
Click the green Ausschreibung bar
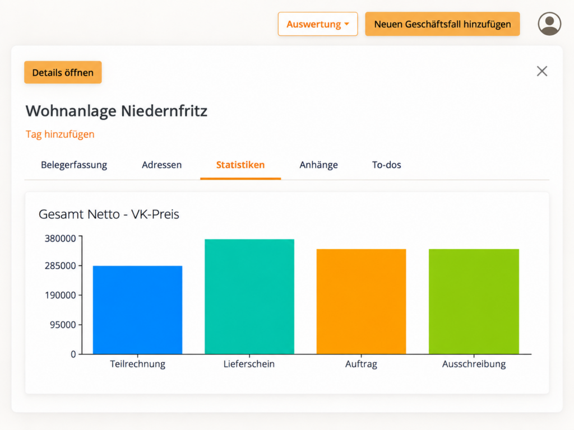(x=474, y=301)
